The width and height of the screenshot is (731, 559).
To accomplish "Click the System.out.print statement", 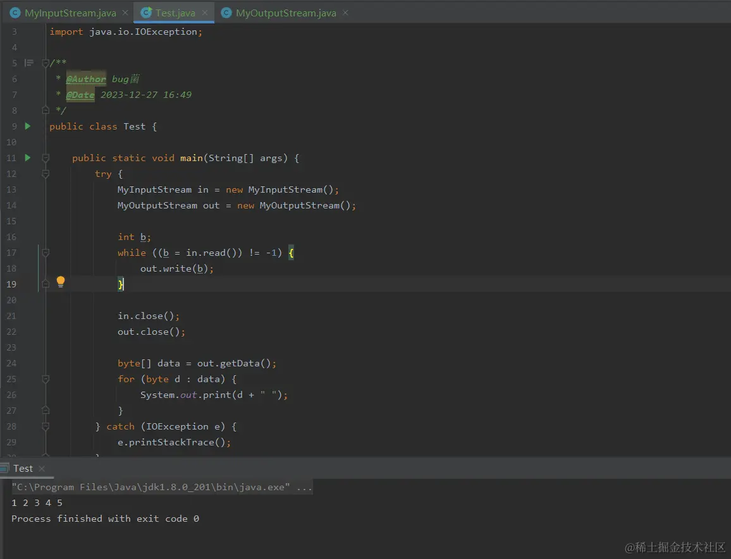I will tap(214, 395).
